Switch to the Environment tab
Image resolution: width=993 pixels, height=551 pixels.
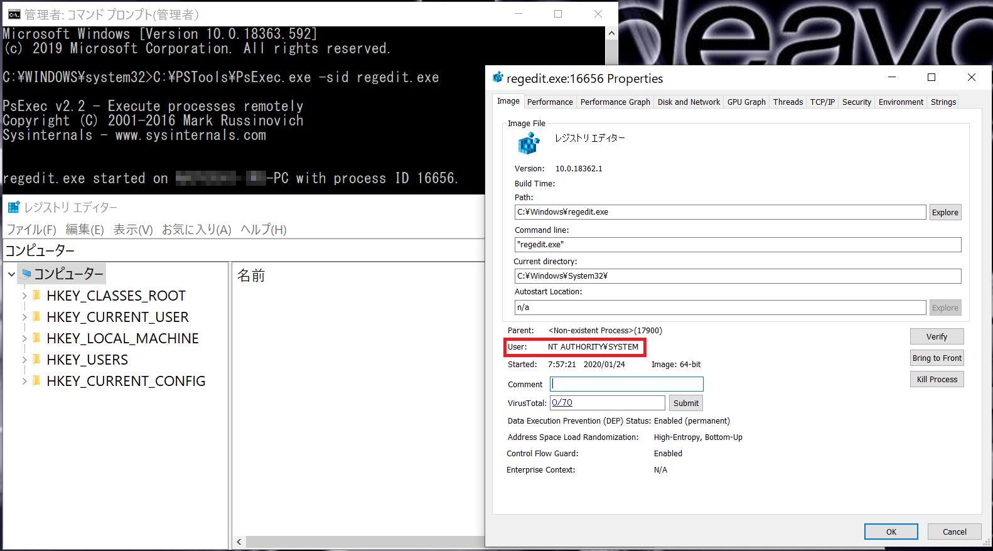point(901,102)
